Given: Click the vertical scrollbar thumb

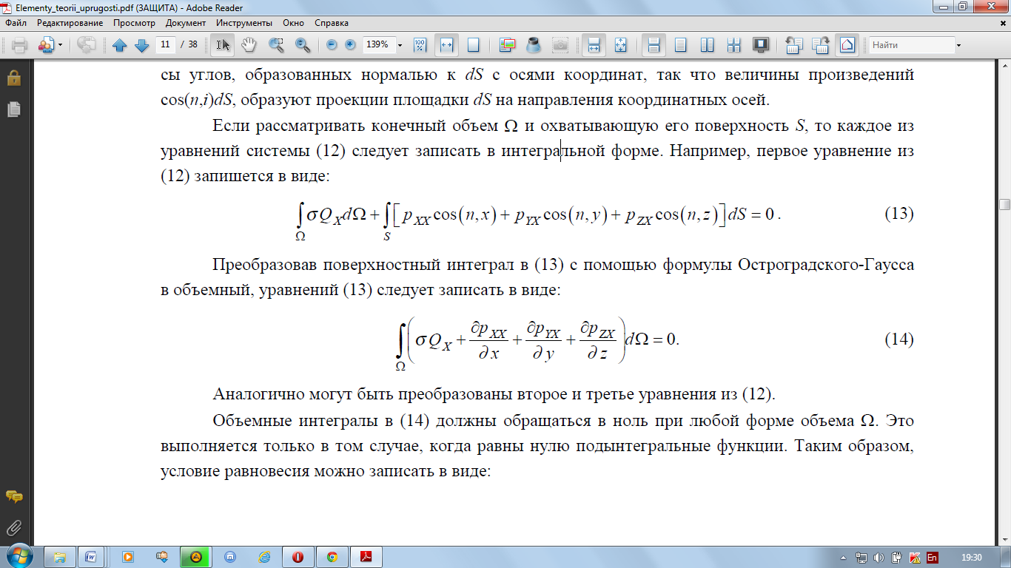Looking at the screenshot, I should (1004, 205).
